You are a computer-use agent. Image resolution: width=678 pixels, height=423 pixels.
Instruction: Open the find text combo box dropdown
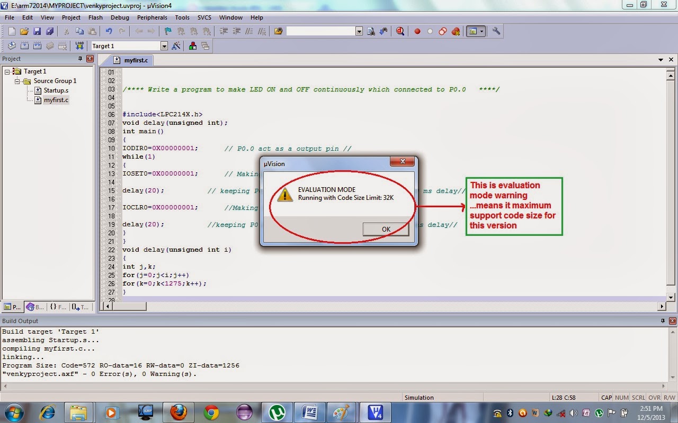point(359,31)
